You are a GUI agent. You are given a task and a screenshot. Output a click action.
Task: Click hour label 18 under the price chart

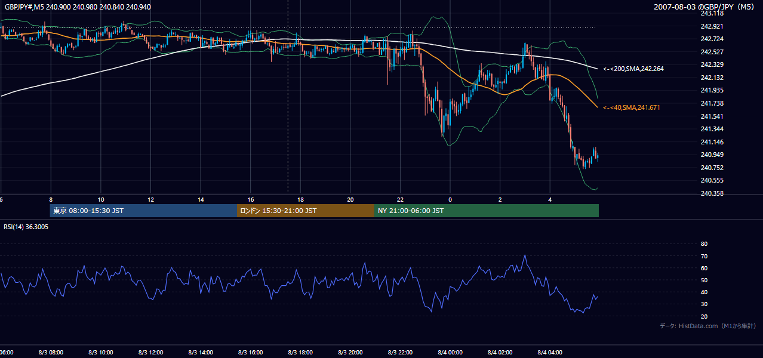tap(300, 199)
